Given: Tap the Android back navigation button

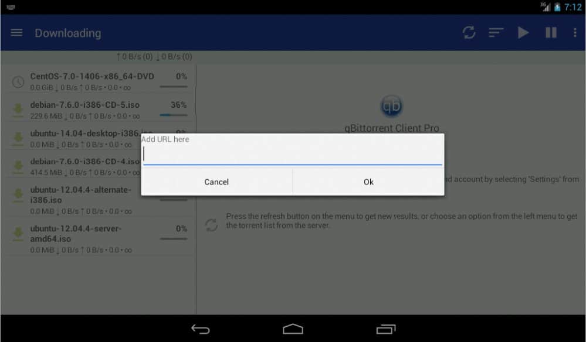Looking at the screenshot, I should click(x=201, y=329).
